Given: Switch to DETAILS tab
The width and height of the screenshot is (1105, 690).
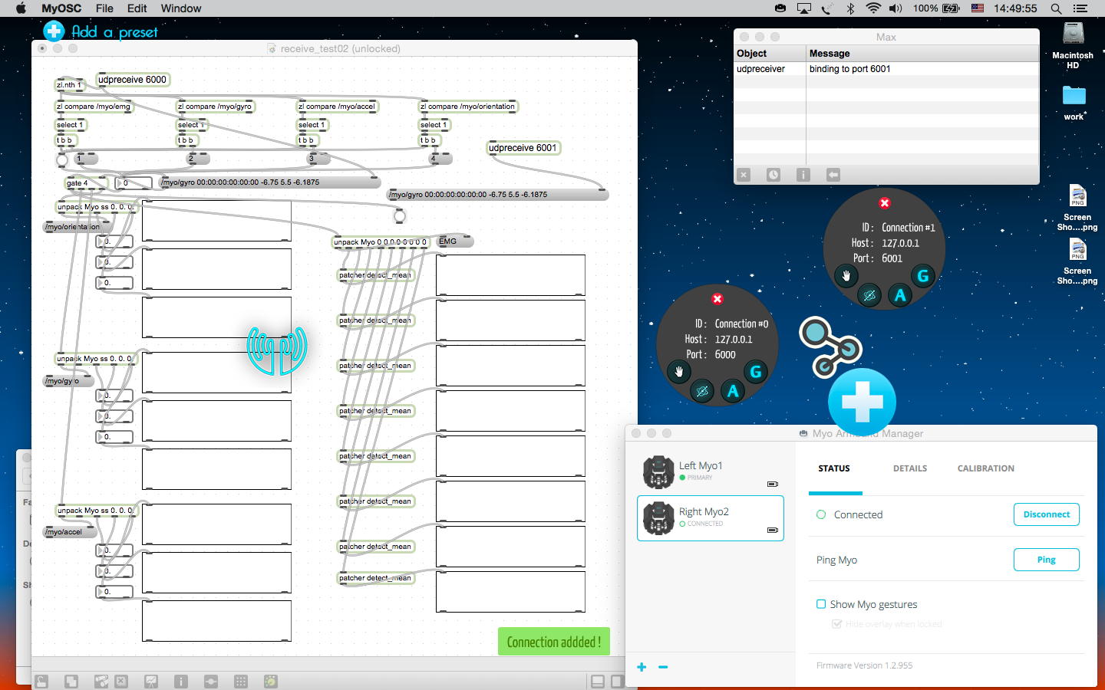Looking at the screenshot, I should tap(910, 468).
